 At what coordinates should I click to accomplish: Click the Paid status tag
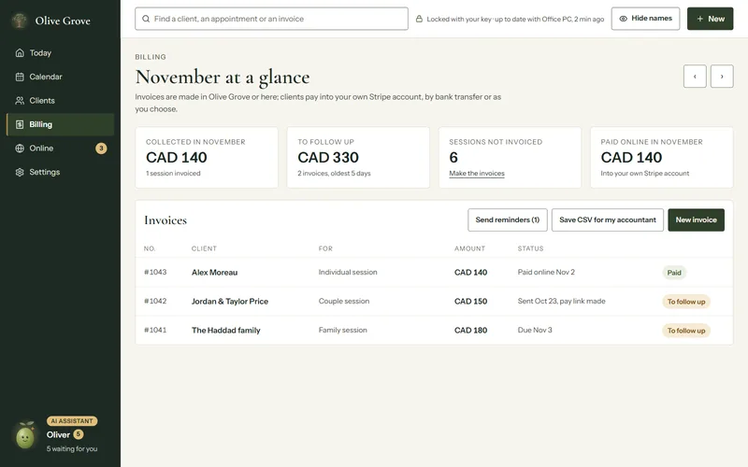point(674,273)
